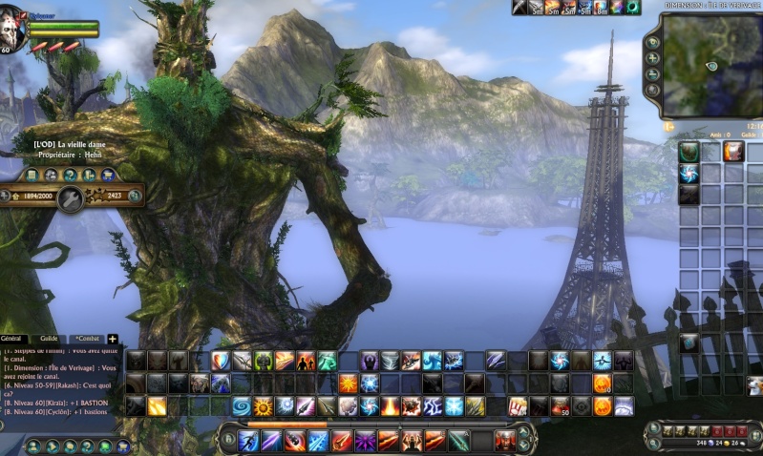Click the DIMENSION : ÎLE DE VERIVAGE label
763x456 pixels.
click(713, 6)
